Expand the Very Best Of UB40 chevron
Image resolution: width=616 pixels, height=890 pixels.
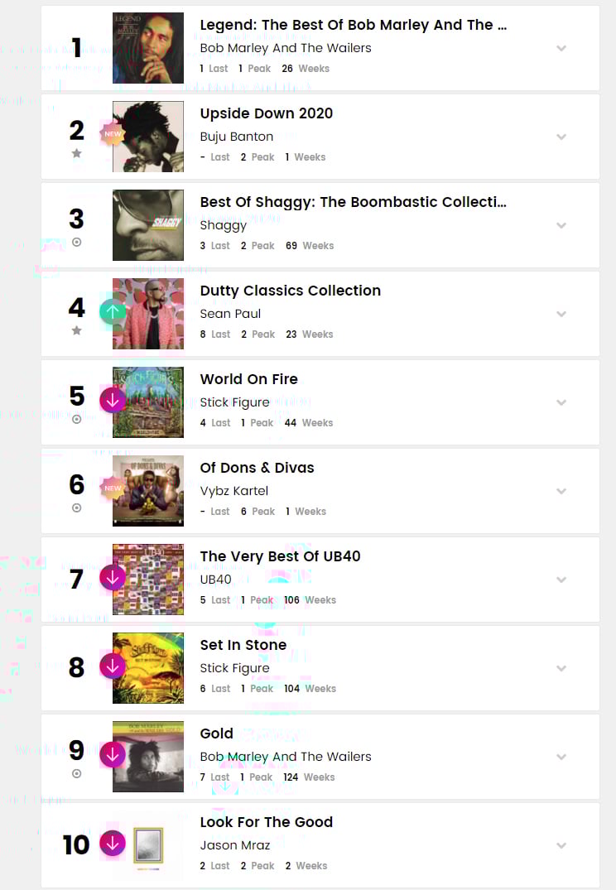click(561, 580)
